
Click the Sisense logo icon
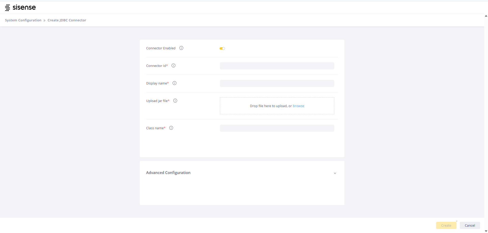coord(8,8)
